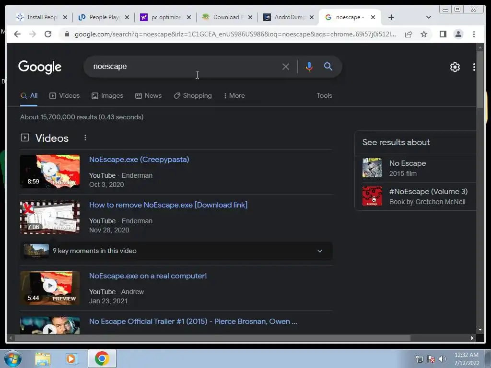This screenshot has width=491, height=368.
Task: Open the search Tools options
Action: (324, 96)
